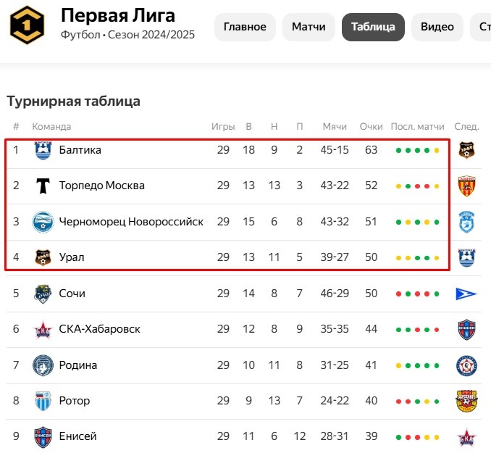Click next-opponent logo in Балтика row

pyautogui.click(x=466, y=151)
